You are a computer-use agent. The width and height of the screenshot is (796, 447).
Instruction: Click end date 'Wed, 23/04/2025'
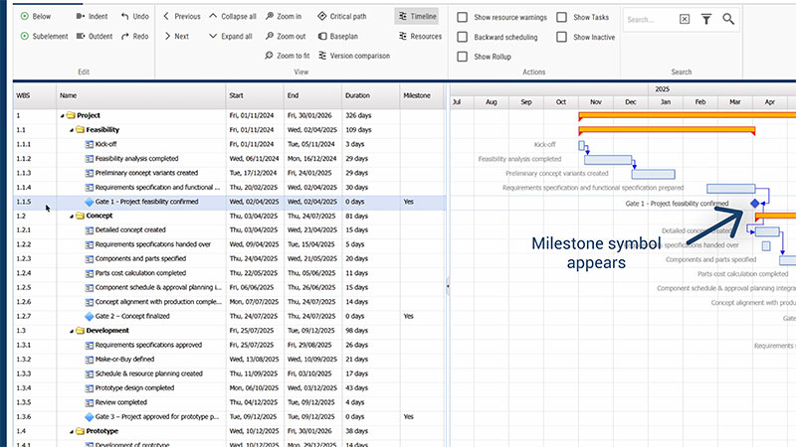click(312, 230)
